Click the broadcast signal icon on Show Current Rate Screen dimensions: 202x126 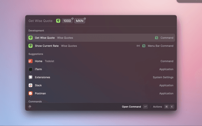[138, 46]
